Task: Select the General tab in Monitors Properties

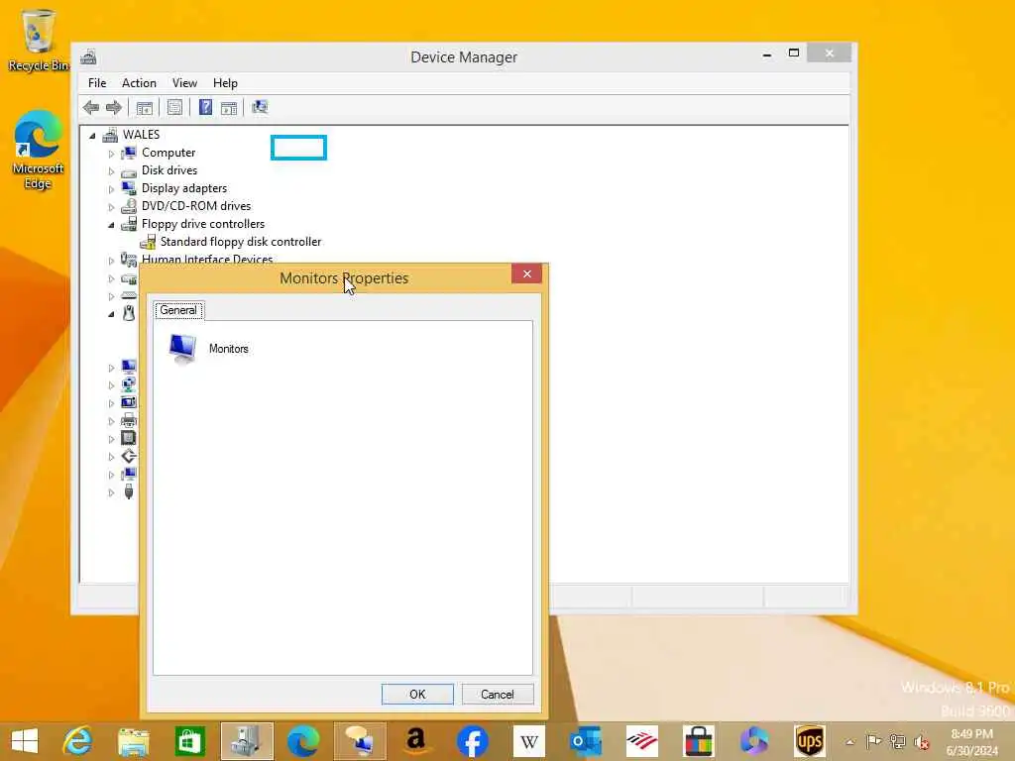Action: [178, 310]
